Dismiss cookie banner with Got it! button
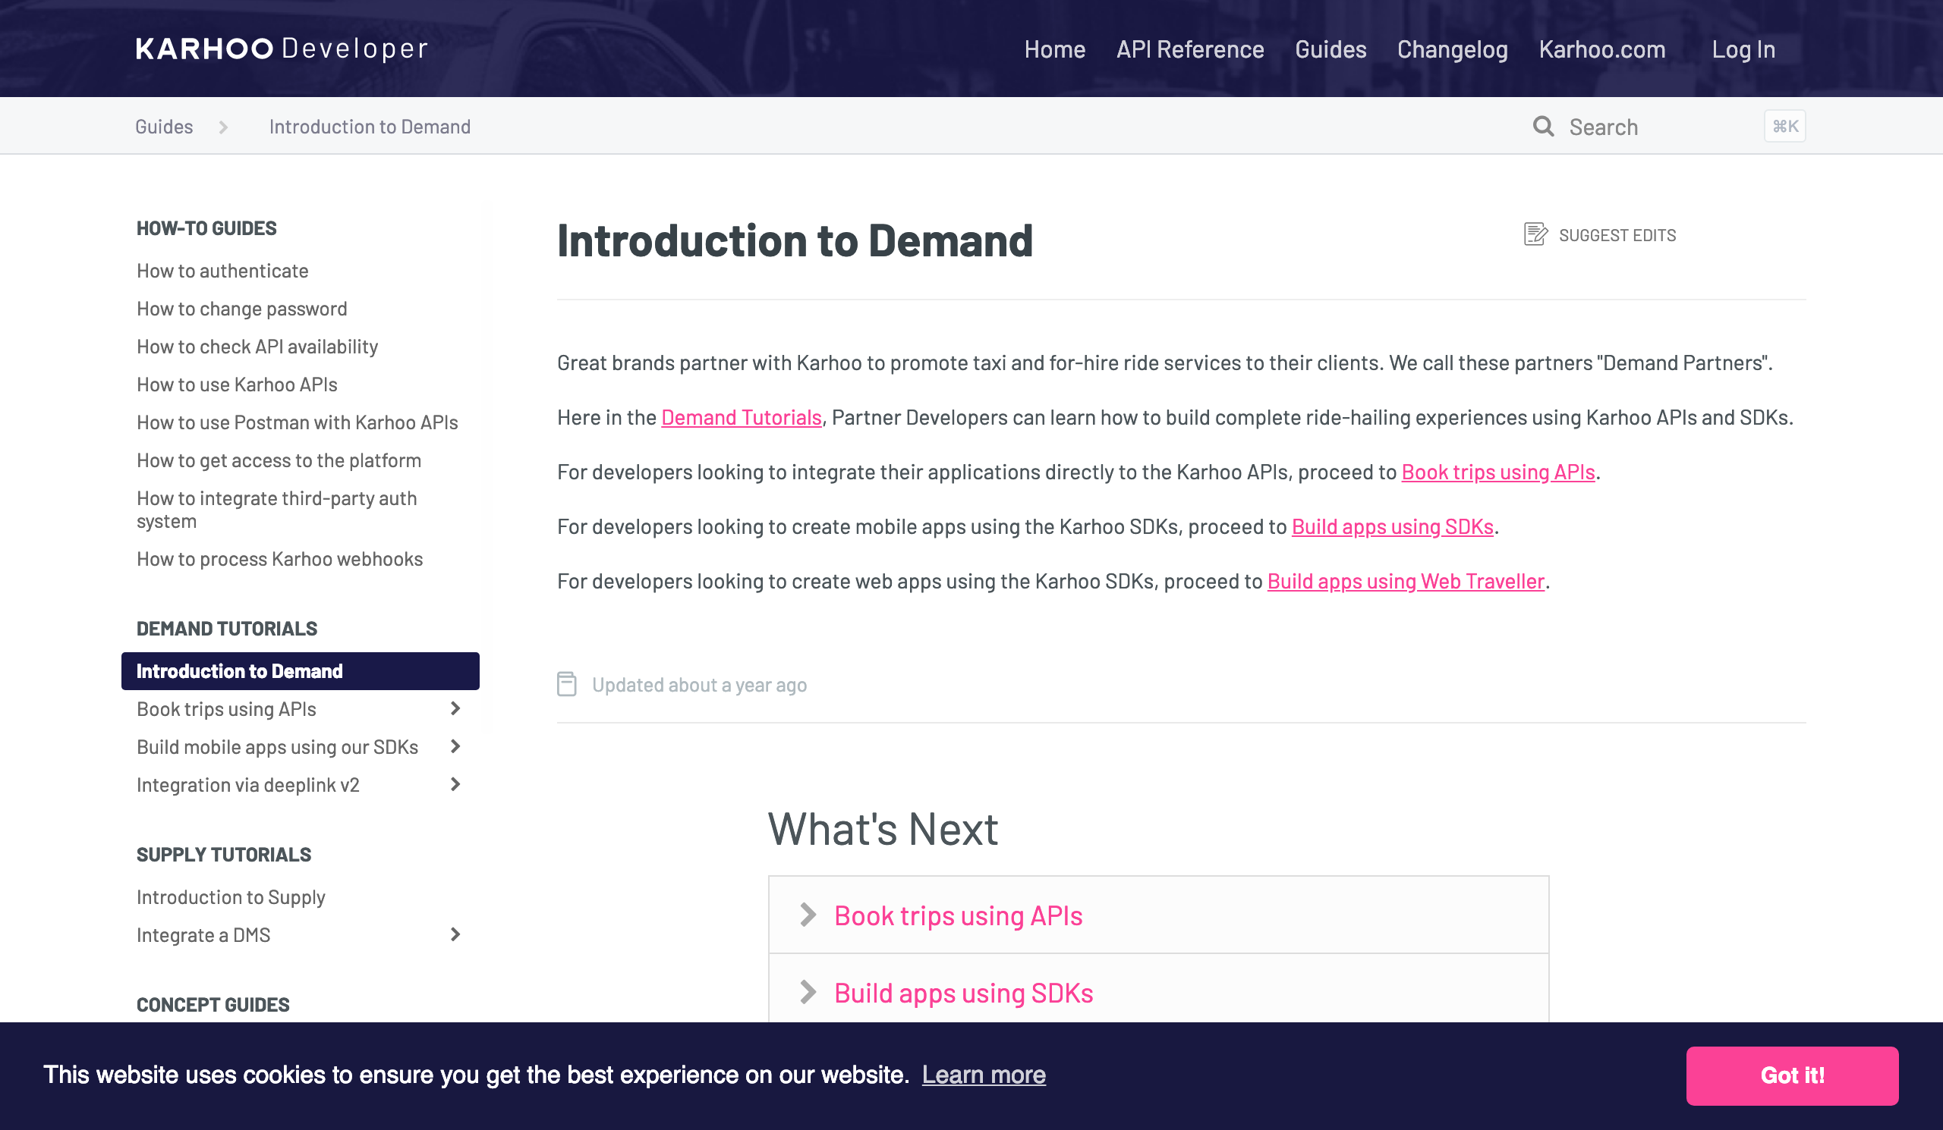Image resolution: width=1943 pixels, height=1130 pixels. [1792, 1075]
